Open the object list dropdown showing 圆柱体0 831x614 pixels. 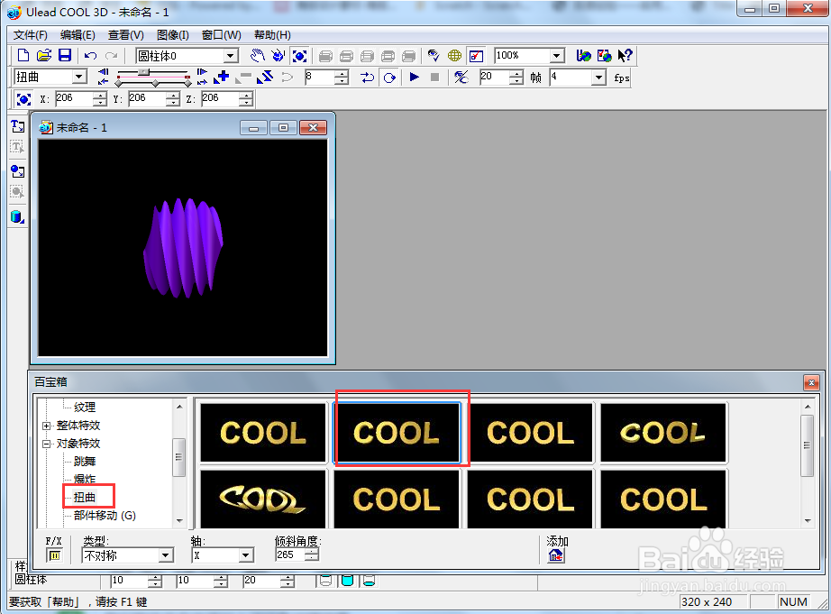(x=230, y=56)
